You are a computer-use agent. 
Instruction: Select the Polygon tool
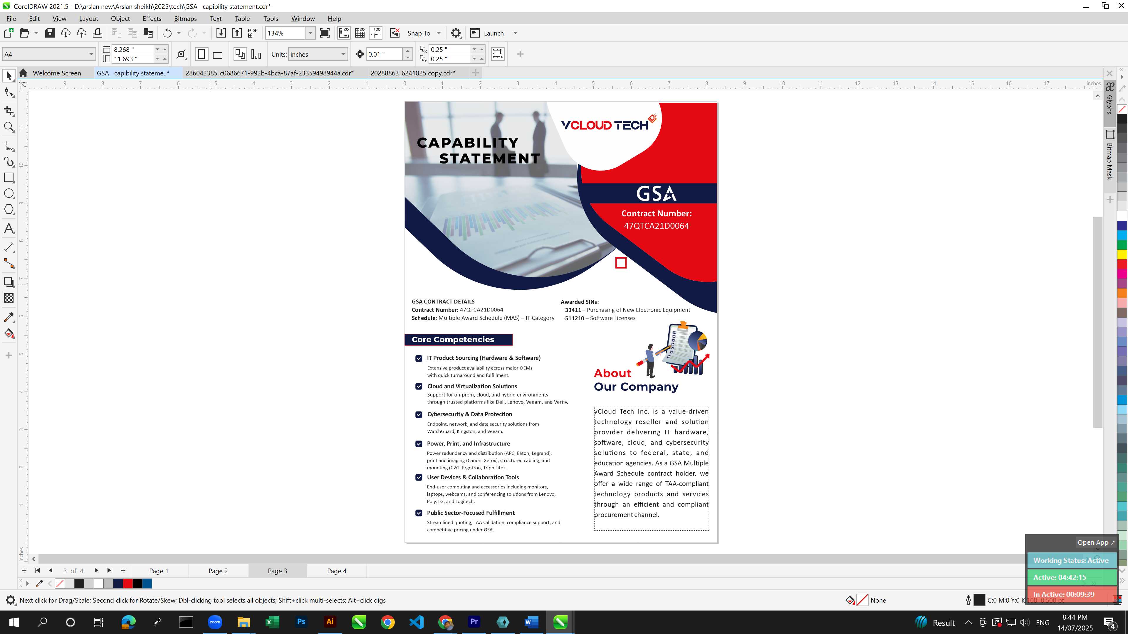coord(9,210)
